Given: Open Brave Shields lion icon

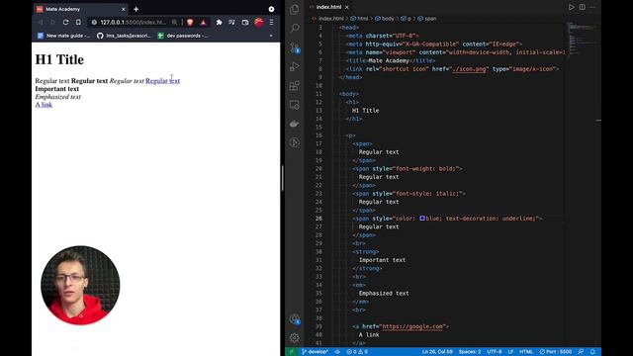Looking at the screenshot, I should coord(190,22).
